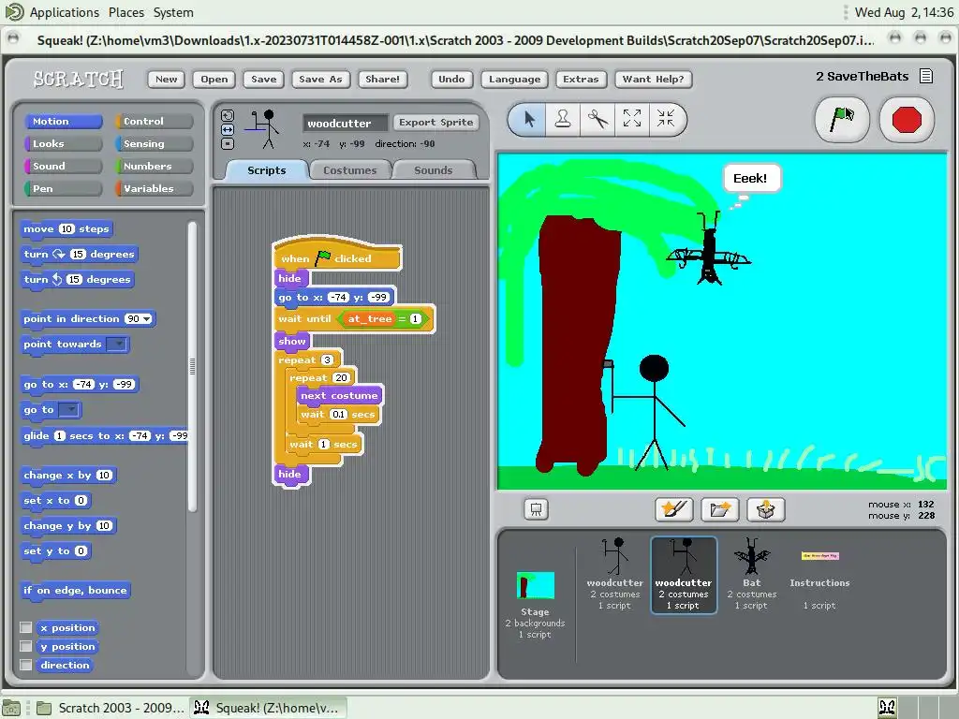Select the shrink sprite tool

point(666,119)
